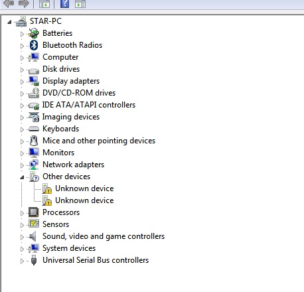
Task: Click first Unknown device warning icon
Action: coord(47,188)
